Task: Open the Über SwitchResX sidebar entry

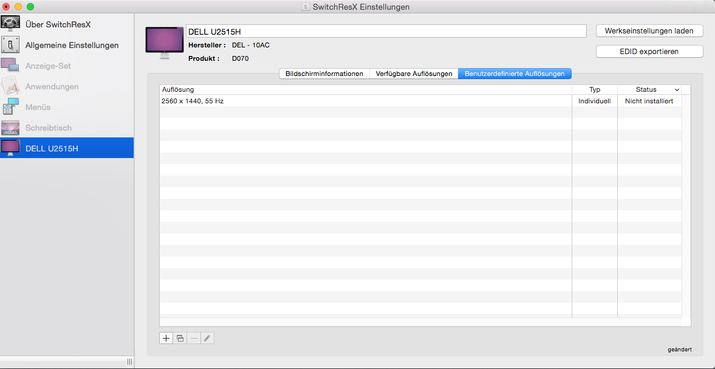Action: coord(67,25)
